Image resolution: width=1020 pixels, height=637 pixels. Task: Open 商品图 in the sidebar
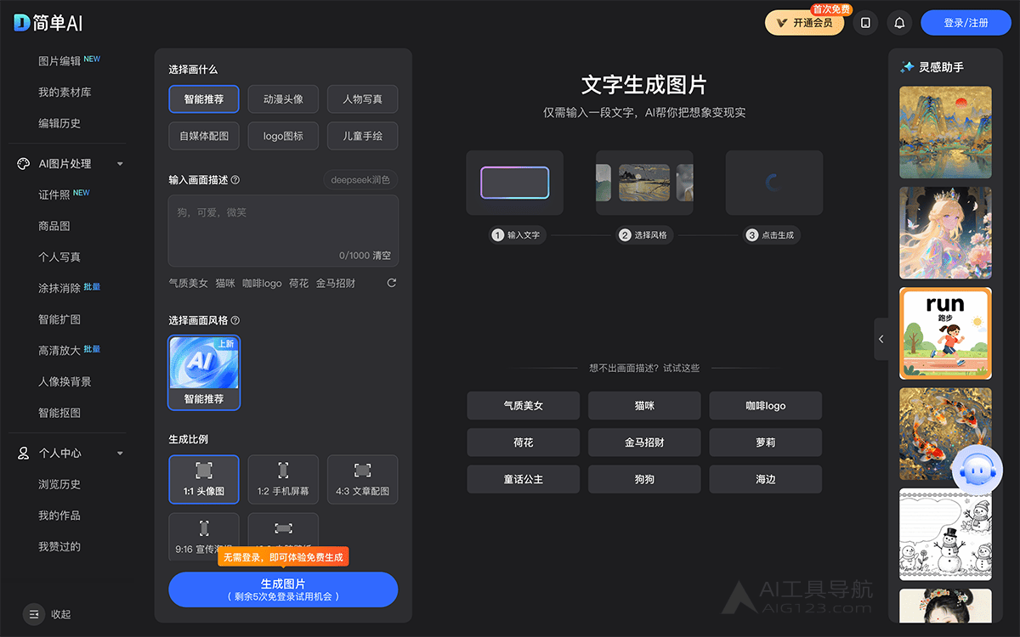coord(54,226)
